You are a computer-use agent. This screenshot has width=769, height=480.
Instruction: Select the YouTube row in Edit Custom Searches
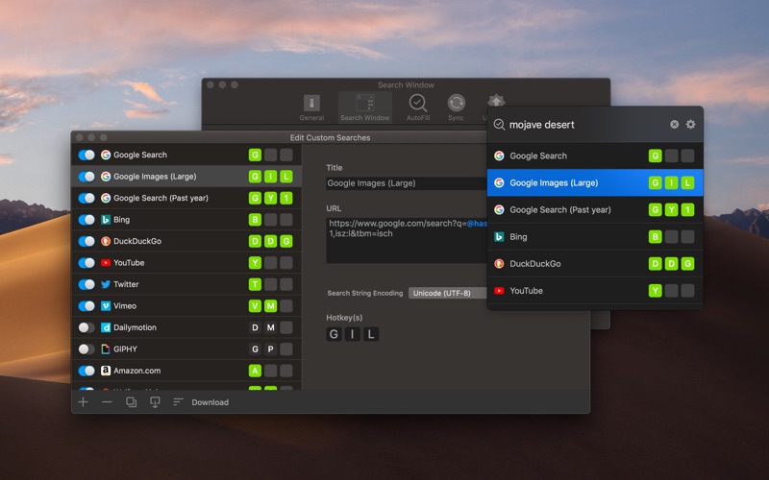[186, 262]
